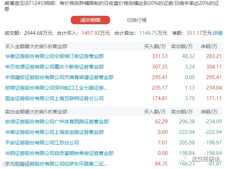Click net amount 234.04
This screenshot has height=169, width=227.
(214, 88)
